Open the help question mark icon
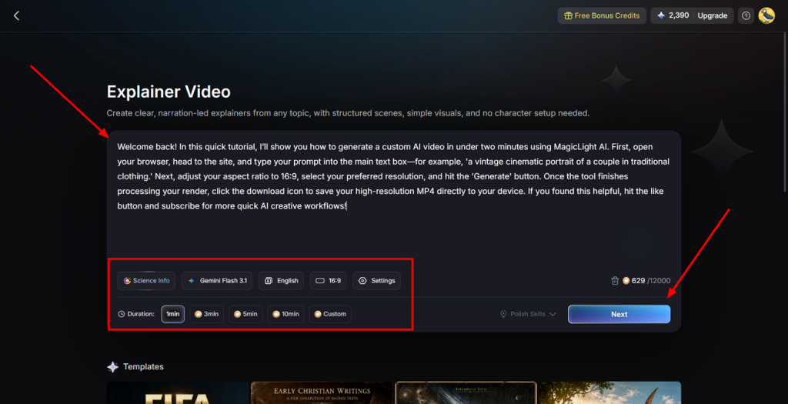 [x=746, y=15]
